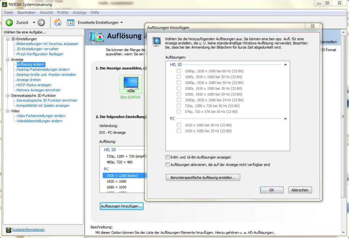The image size is (349, 238).
Task: Click Auflösungen hinzufügen button
Action: [121, 206]
